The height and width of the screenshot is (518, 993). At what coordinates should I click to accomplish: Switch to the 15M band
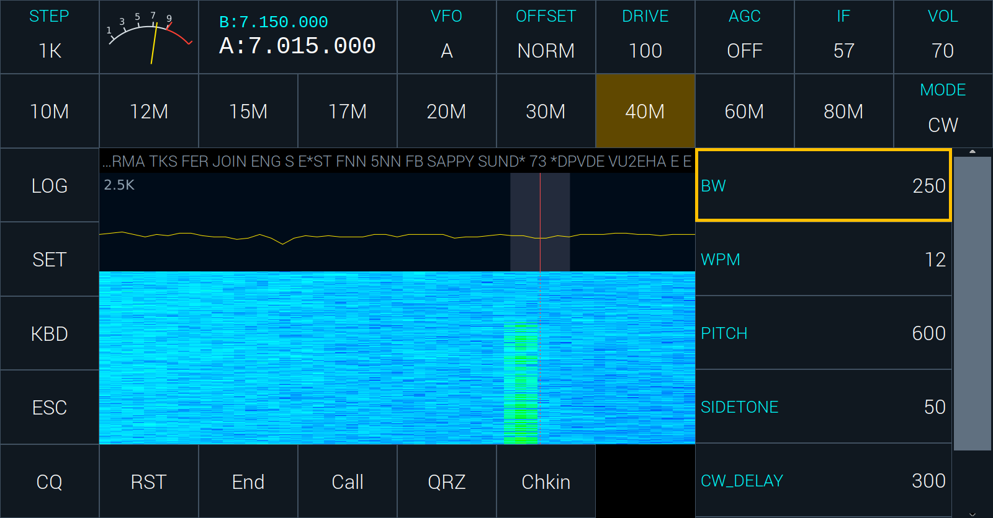coord(248,111)
